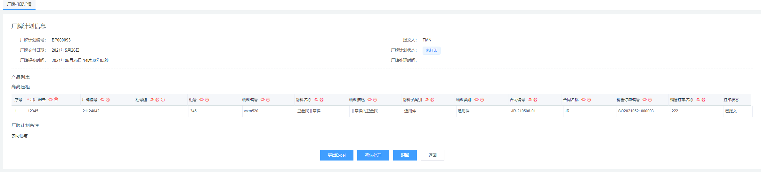
Task: Toggle the eye icon for 出厂编号 column
Action: tap(51, 100)
